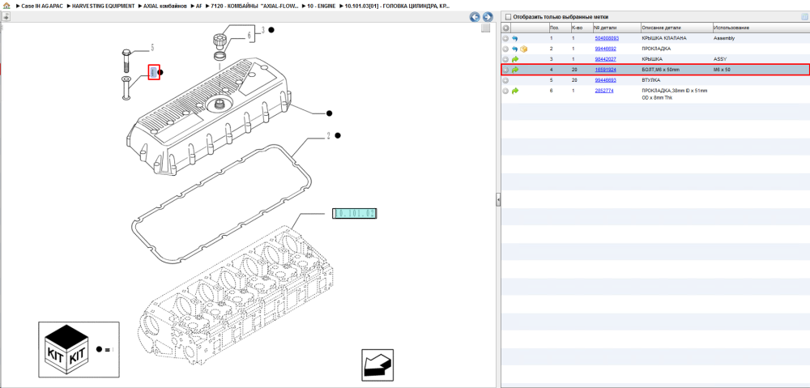This screenshot has width=810, height=388.
Task: Toggle the left panel button under home
Action: (x=5, y=16)
